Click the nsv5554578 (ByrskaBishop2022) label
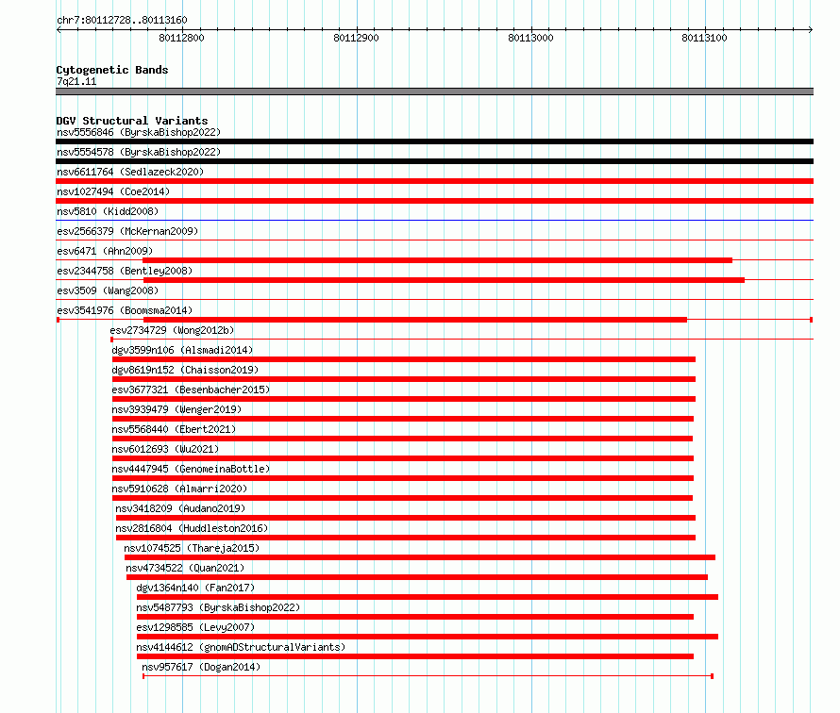840x713 pixels. pos(139,152)
